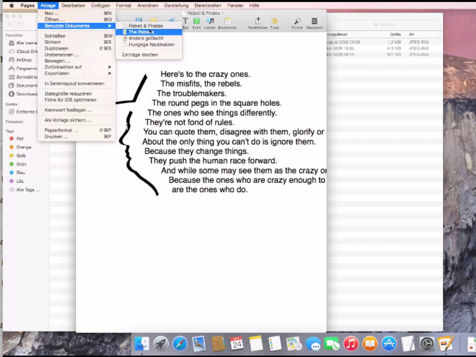Sort Finder list by Größe column

point(395,34)
